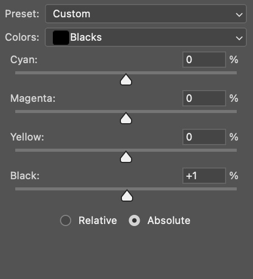Click the Preset dropdown chevron arrow

point(239,15)
